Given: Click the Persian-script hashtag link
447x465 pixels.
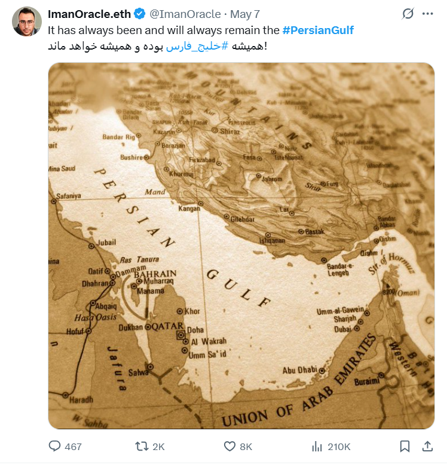Looking at the screenshot, I should point(194,46).
